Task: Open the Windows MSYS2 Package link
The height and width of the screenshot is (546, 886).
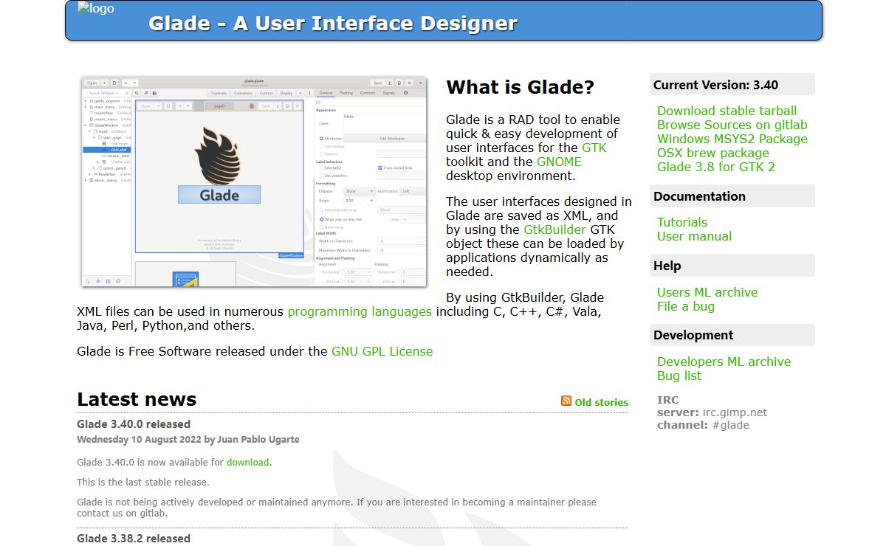Action: [732, 139]
